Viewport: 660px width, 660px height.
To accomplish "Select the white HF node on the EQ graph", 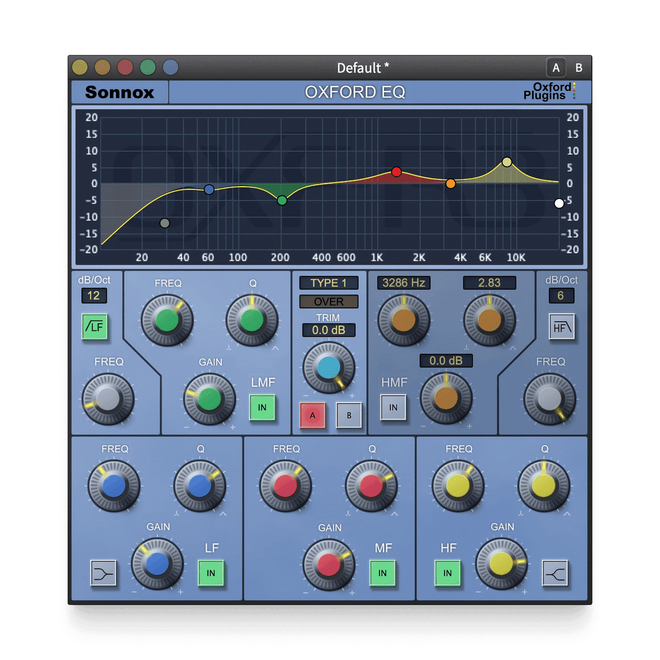I will (x=559, y=203).
